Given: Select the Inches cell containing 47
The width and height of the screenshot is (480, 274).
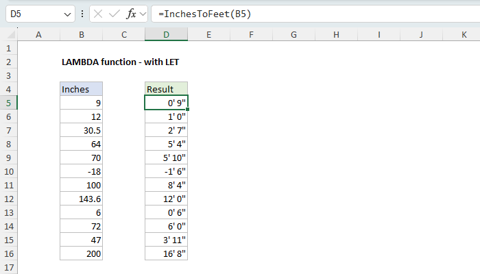Looking at the screenshot, I should [x=82, y=240].
